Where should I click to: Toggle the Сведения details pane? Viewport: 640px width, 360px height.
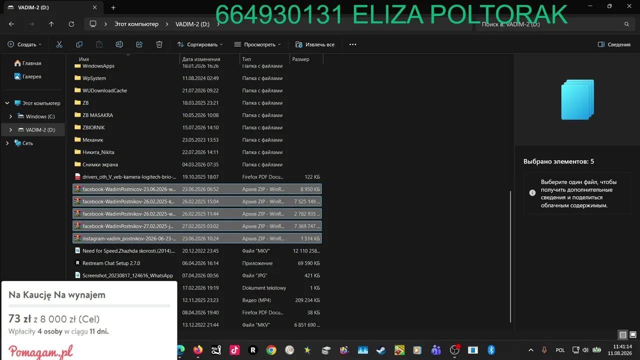coord(614,44)
